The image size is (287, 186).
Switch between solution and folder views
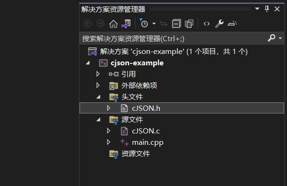click(x=126, y=24)
